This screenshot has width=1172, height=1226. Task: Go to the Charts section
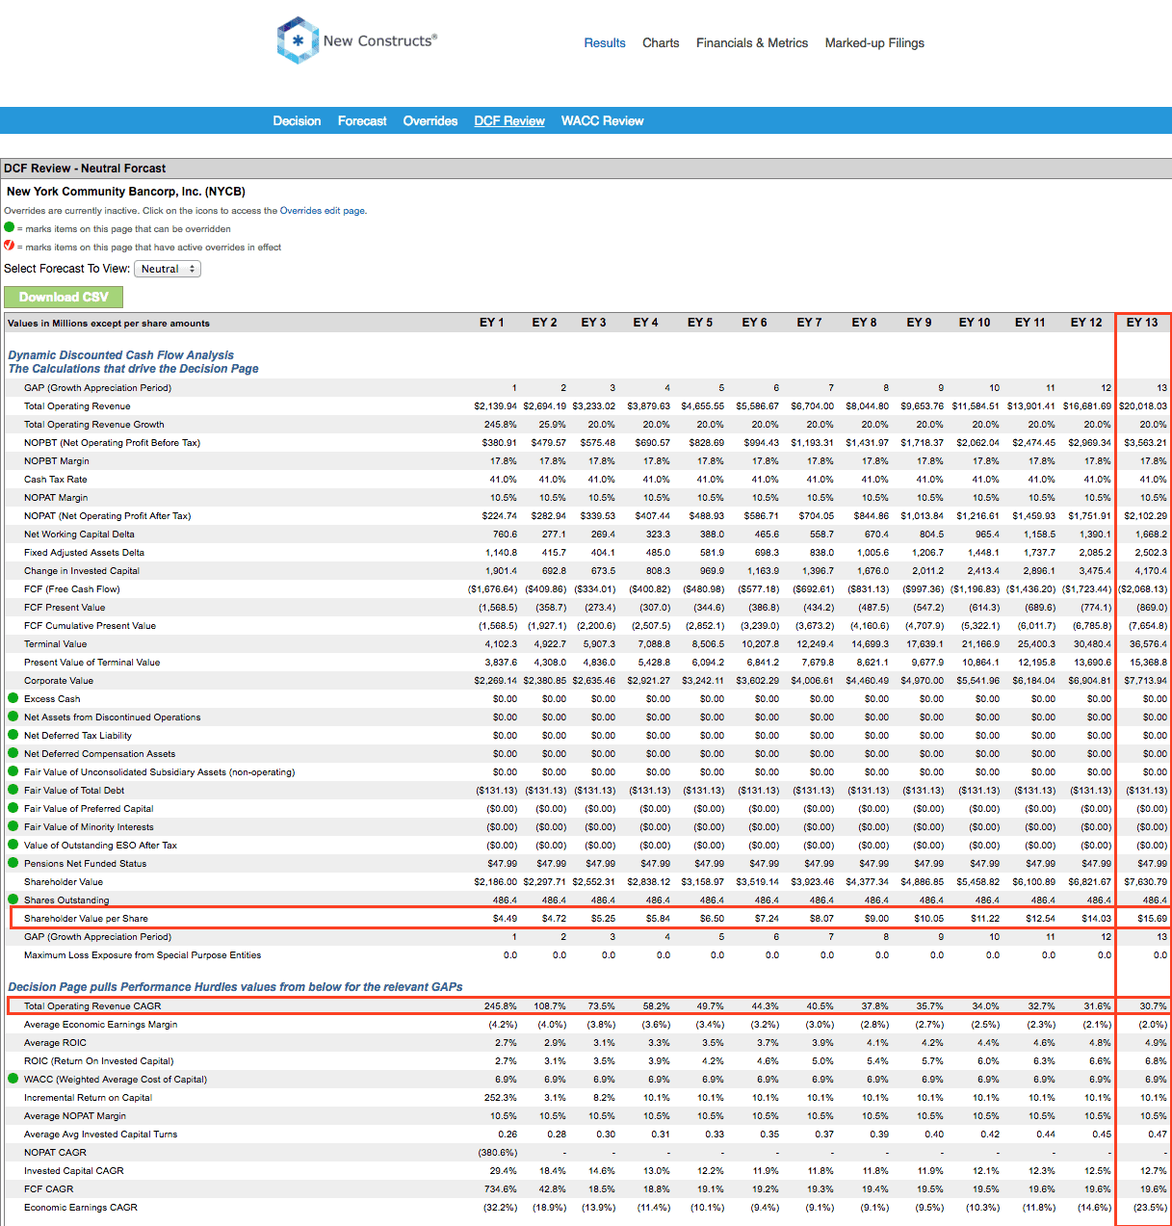(x=661, y=42)
